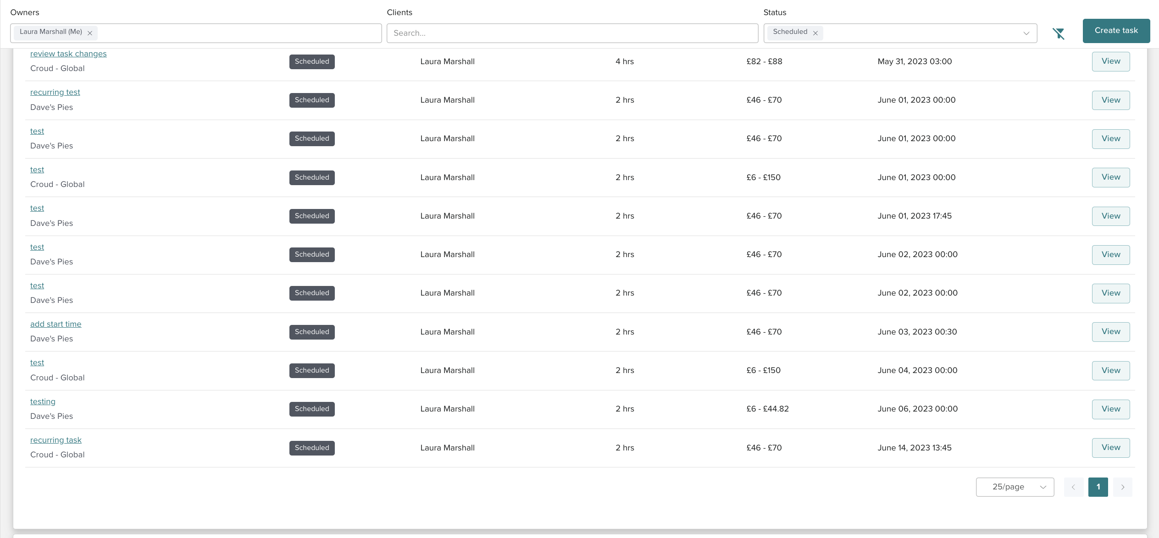Focus the Clients search field
The width and height of the screenshot is (1159, 538).
tap(572, 33)
